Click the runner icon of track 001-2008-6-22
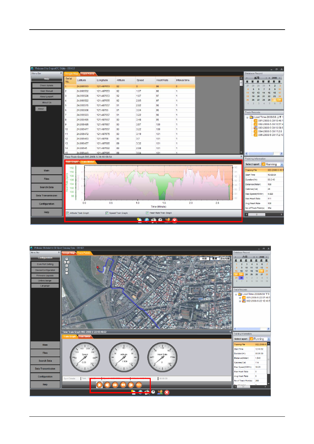The height and width of the screenshot is (444, 314). click(244, 298)
